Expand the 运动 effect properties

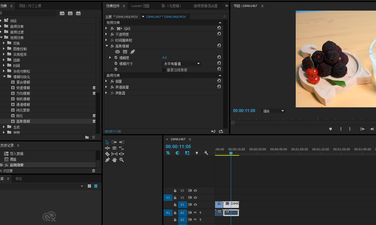106,28
